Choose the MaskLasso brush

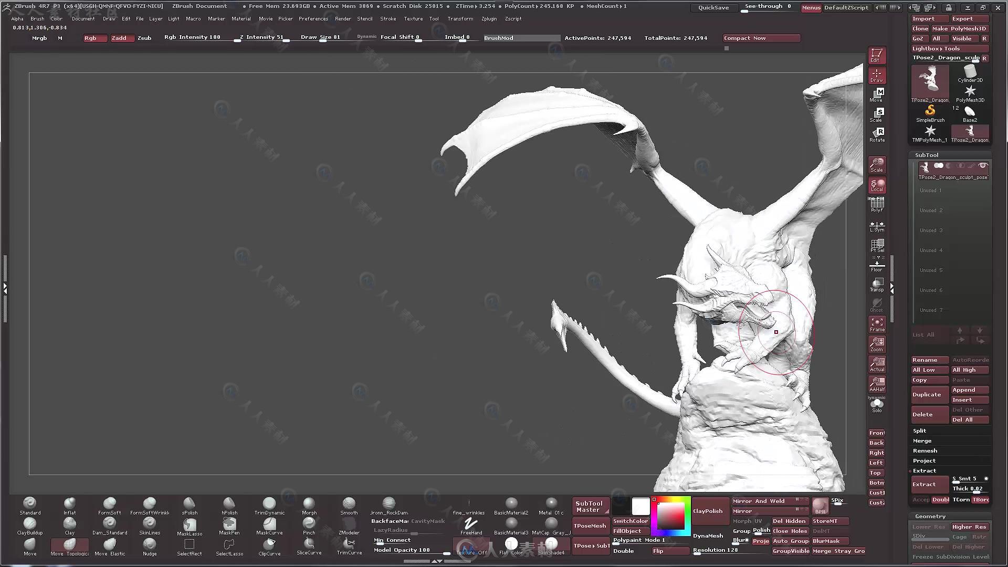[x=190, y=527]
